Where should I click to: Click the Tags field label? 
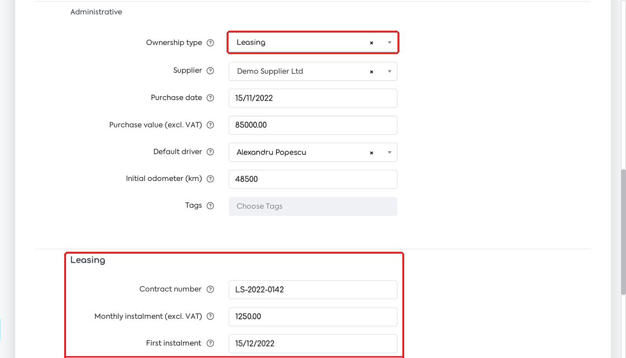[x=193, y=205]
